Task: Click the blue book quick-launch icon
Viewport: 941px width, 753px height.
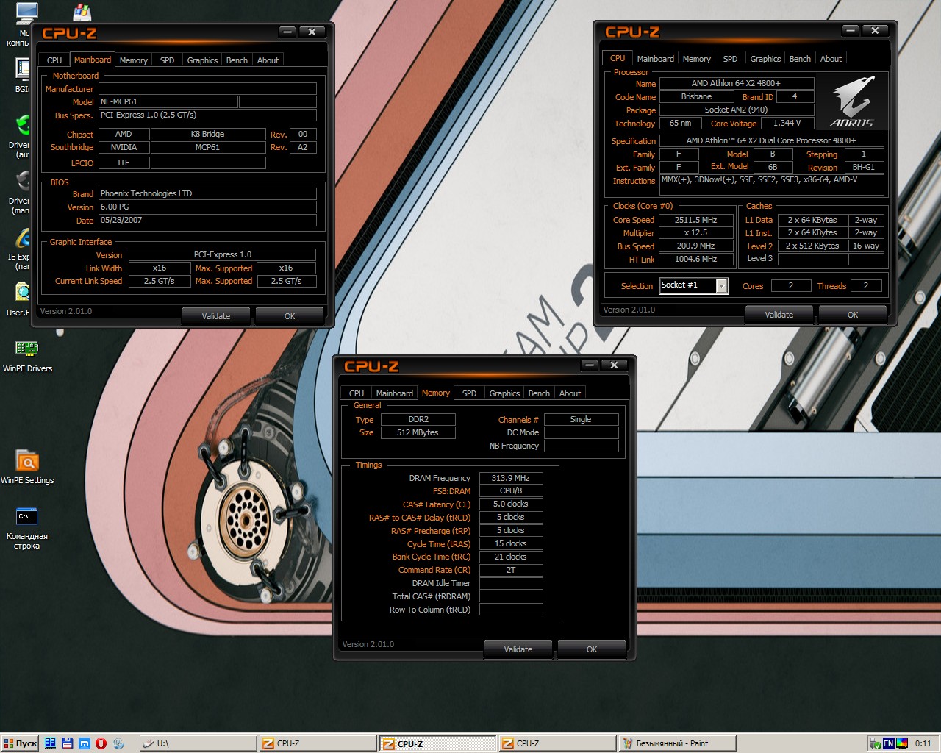Action: [51, 743]
